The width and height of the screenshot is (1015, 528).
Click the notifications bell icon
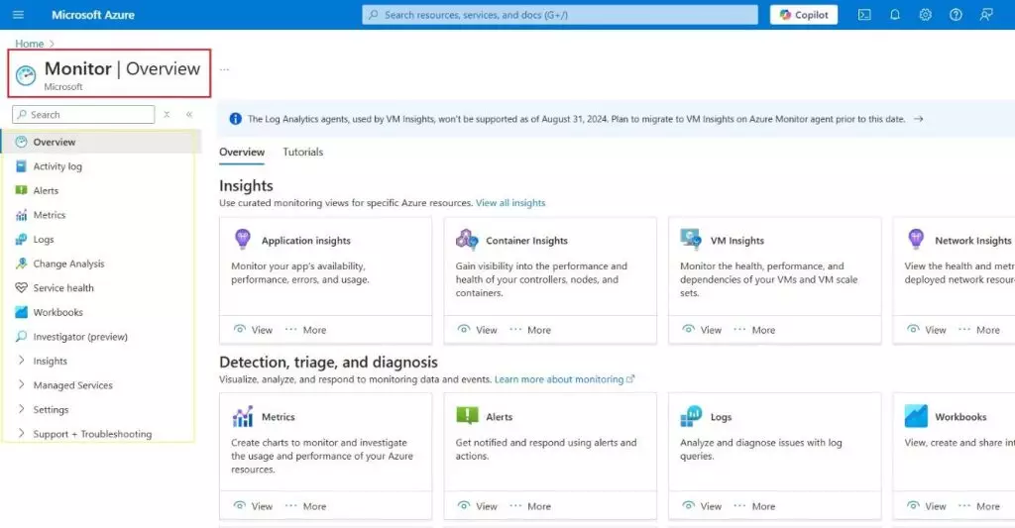pyautogui.click(x=895, y=15)
